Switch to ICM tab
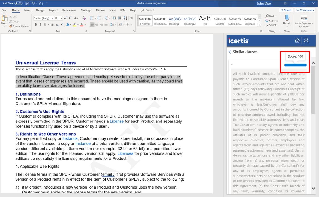Viewport: 319px width, 197px height. coord(123,10)
